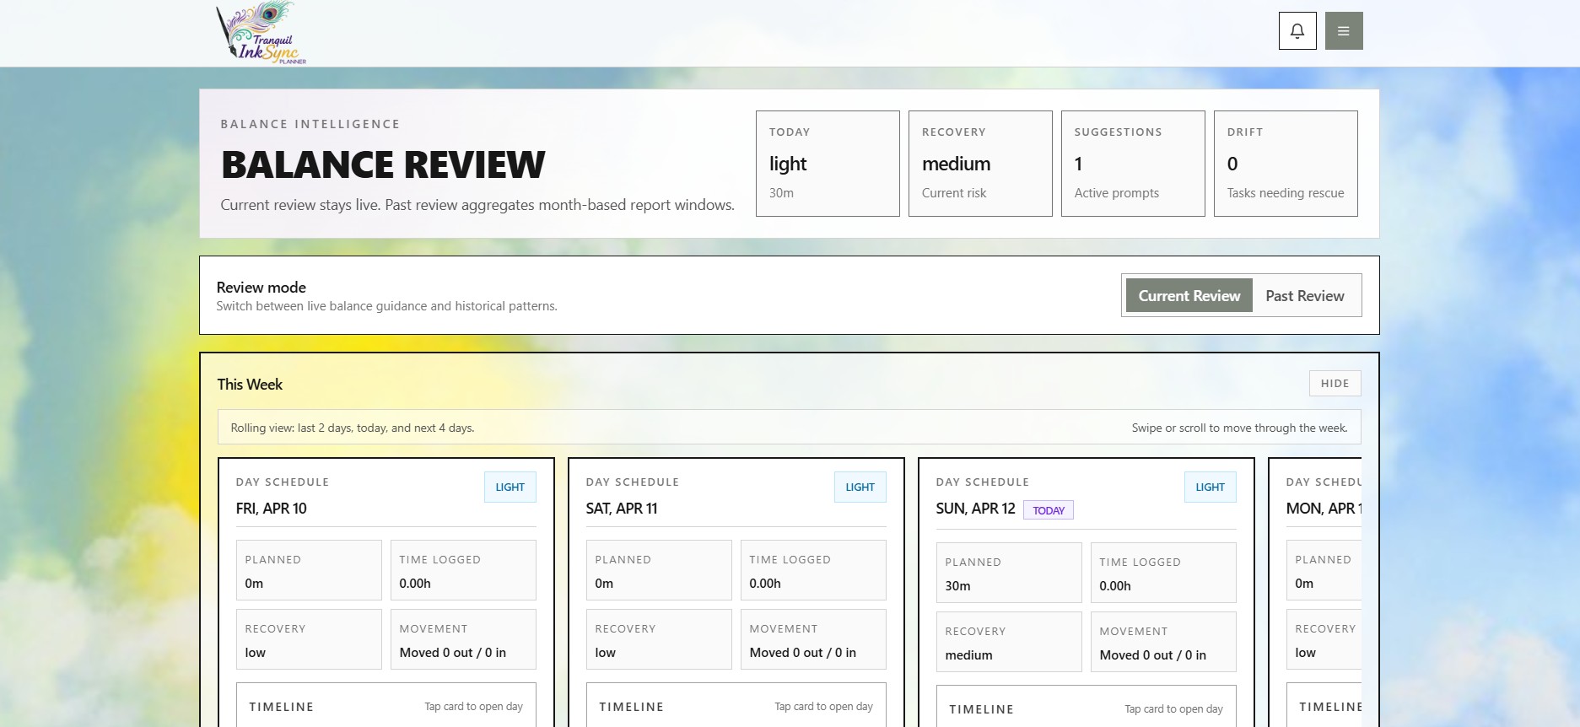
Task: Select Movement box on Sun, Apr 12
Action: [x=1163, y=642]
